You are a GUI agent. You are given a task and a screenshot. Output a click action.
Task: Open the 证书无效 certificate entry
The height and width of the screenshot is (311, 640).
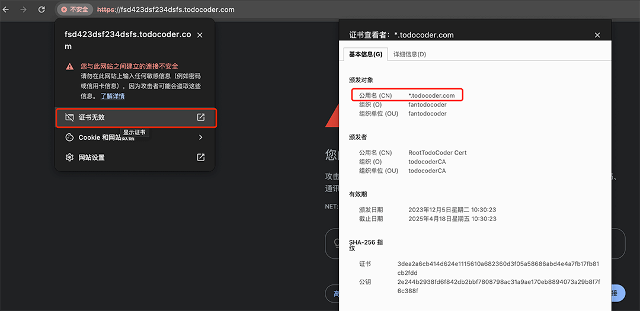pyautogui.click(x=136, y=117)
